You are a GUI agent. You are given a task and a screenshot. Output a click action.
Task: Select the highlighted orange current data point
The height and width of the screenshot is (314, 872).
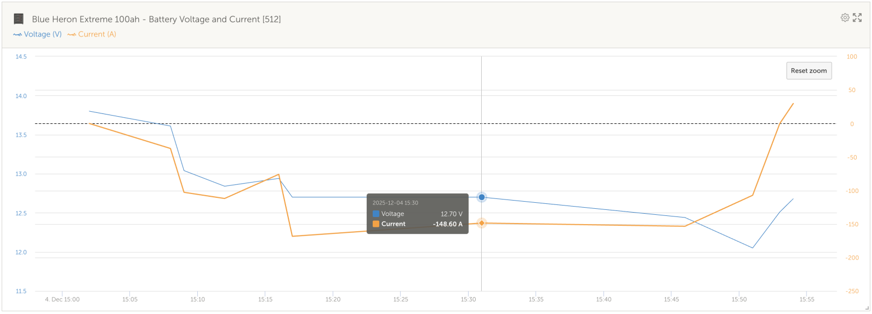[481, 223]
